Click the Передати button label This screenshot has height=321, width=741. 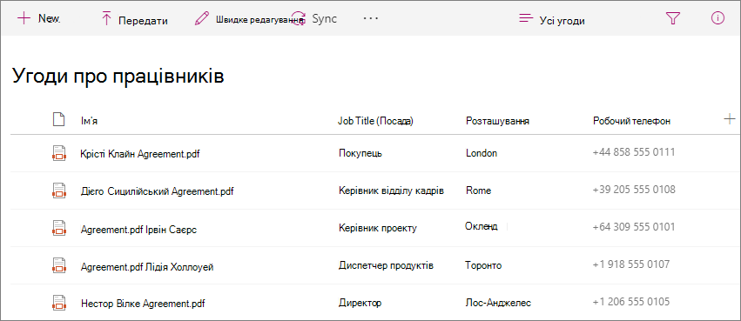(143, 21)
